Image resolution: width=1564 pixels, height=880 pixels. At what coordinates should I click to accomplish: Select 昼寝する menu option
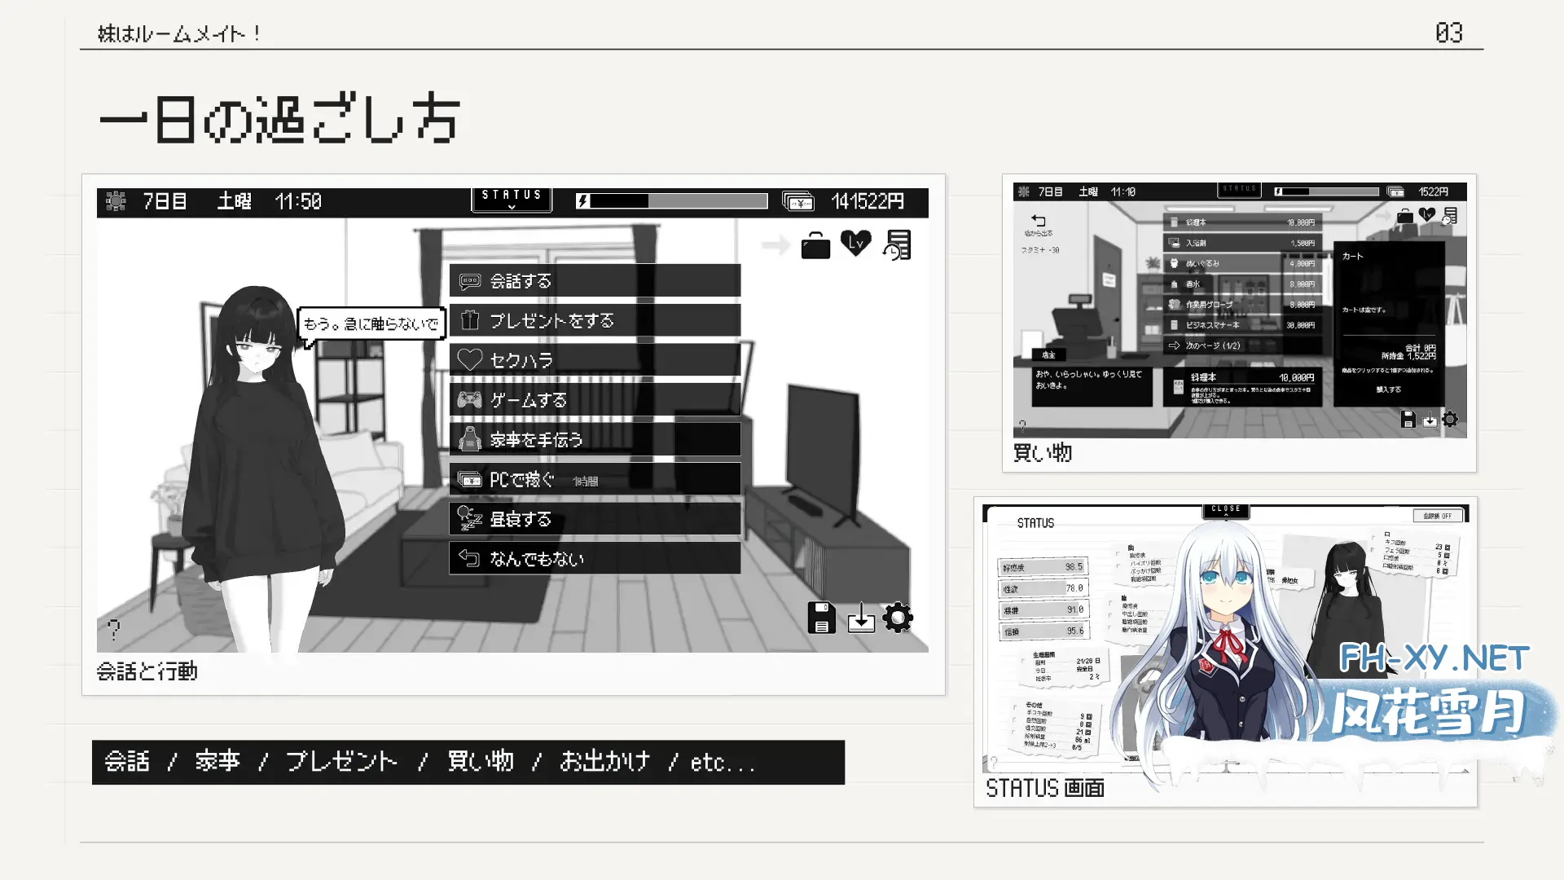[595, 519]
